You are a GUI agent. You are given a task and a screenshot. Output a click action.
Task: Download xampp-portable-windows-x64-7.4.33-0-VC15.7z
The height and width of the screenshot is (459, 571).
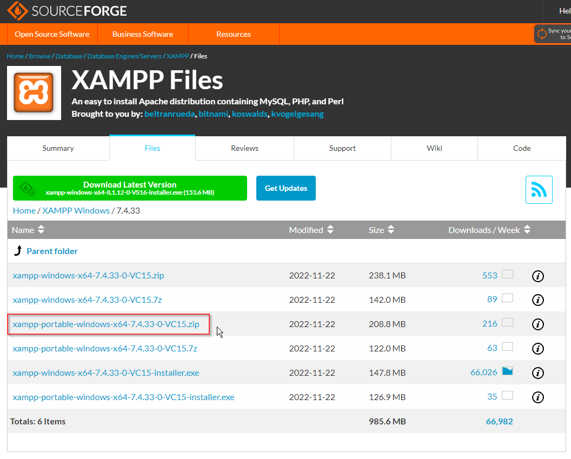click(105, 348)
